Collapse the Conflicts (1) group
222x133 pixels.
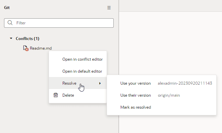pos(11,38)
